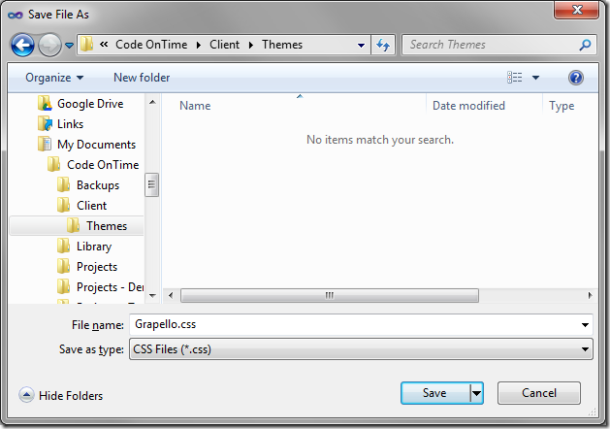Image resolution: width=610 pixels, height=429 pixels.
Task: Select Client in the address breadcrumb
Action: 224,45
